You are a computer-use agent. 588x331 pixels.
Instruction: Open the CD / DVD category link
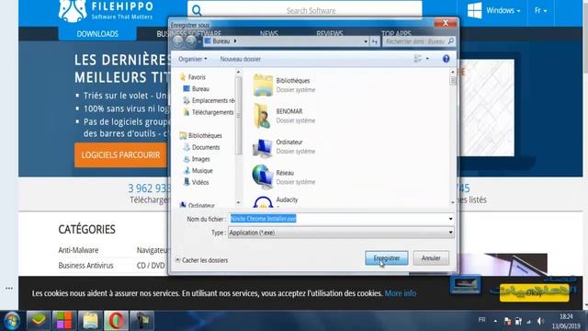pyautogui.click(x=151, y=266)
